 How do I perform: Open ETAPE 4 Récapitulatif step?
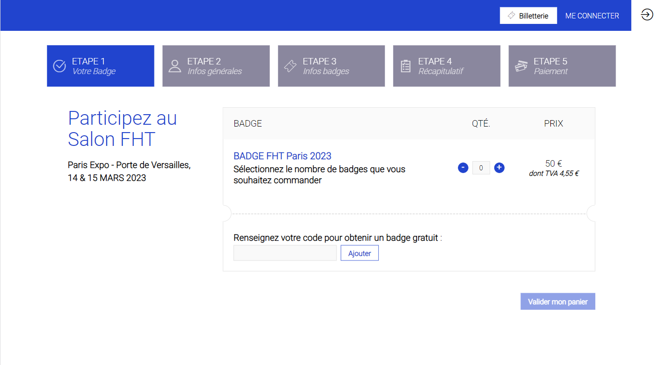(446, 66)
